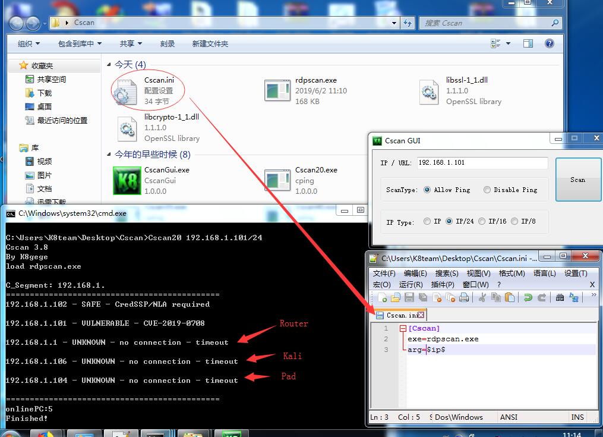Collapse the [Cscan] section fold marker
The height and width of the screenshot is (437, 603).
point(403,328)
